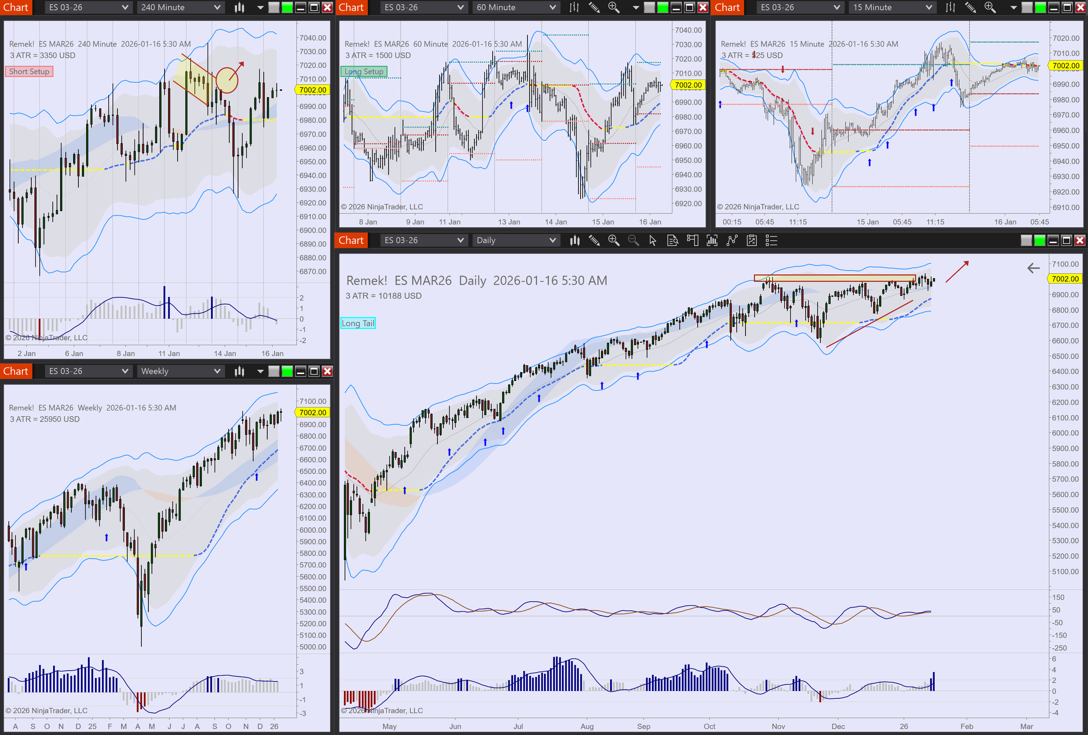Open Chart Trader icon in Daily toolbar
The image size is (1088, 735).
point(692,240)
